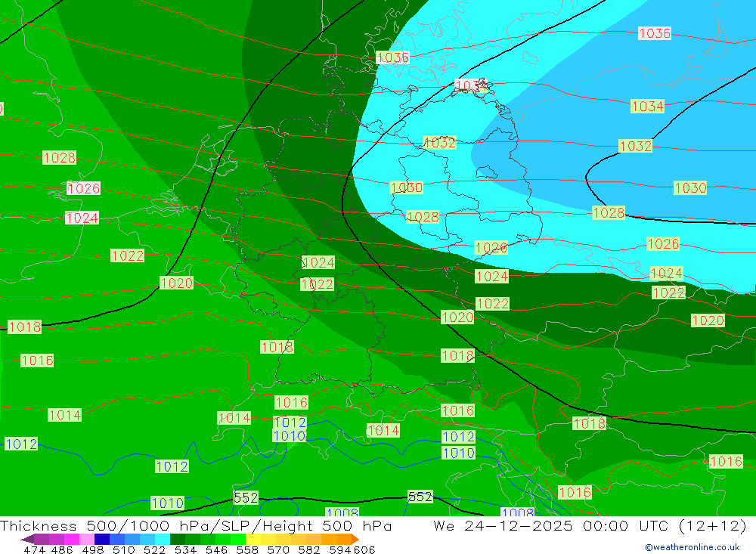Click the 1034 label on light-blue area
This screenshot has width=756, height=554.
(647, 106)
